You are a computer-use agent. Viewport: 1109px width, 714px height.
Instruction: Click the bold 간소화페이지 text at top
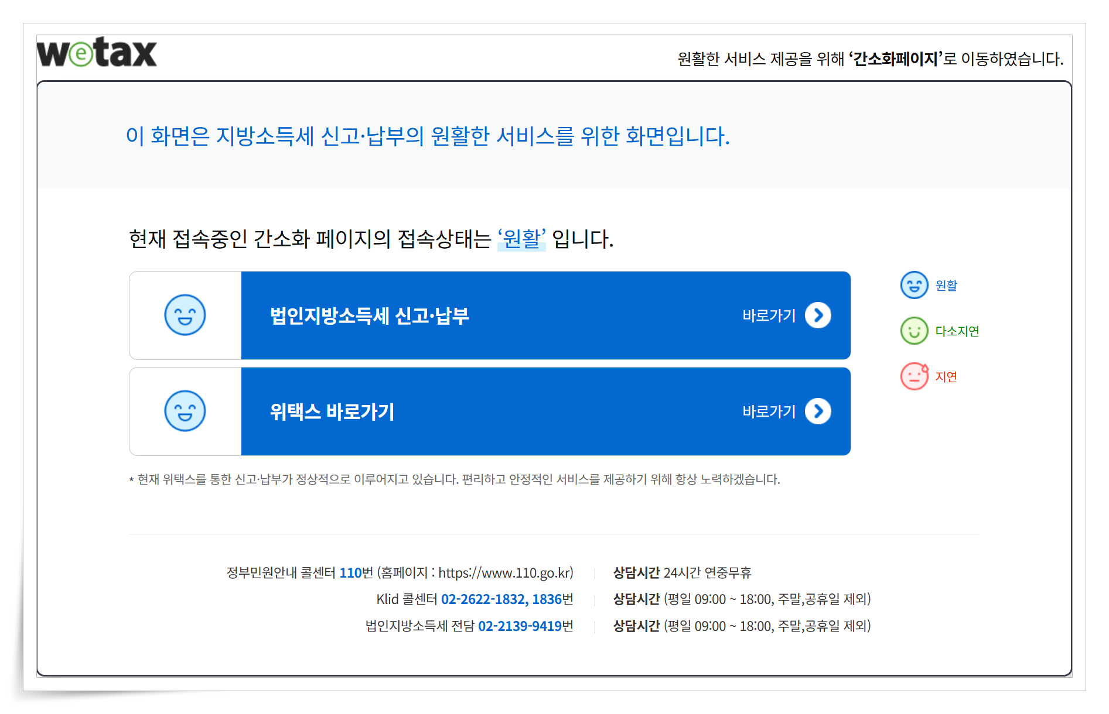(x=898, y=59)
